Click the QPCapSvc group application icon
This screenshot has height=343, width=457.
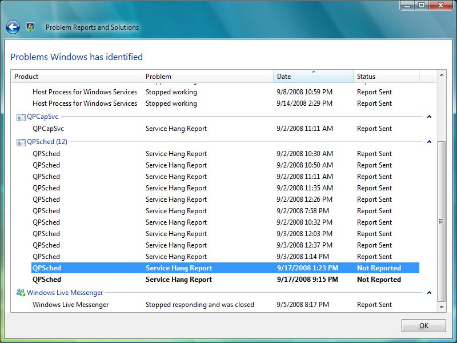point(21,117)
